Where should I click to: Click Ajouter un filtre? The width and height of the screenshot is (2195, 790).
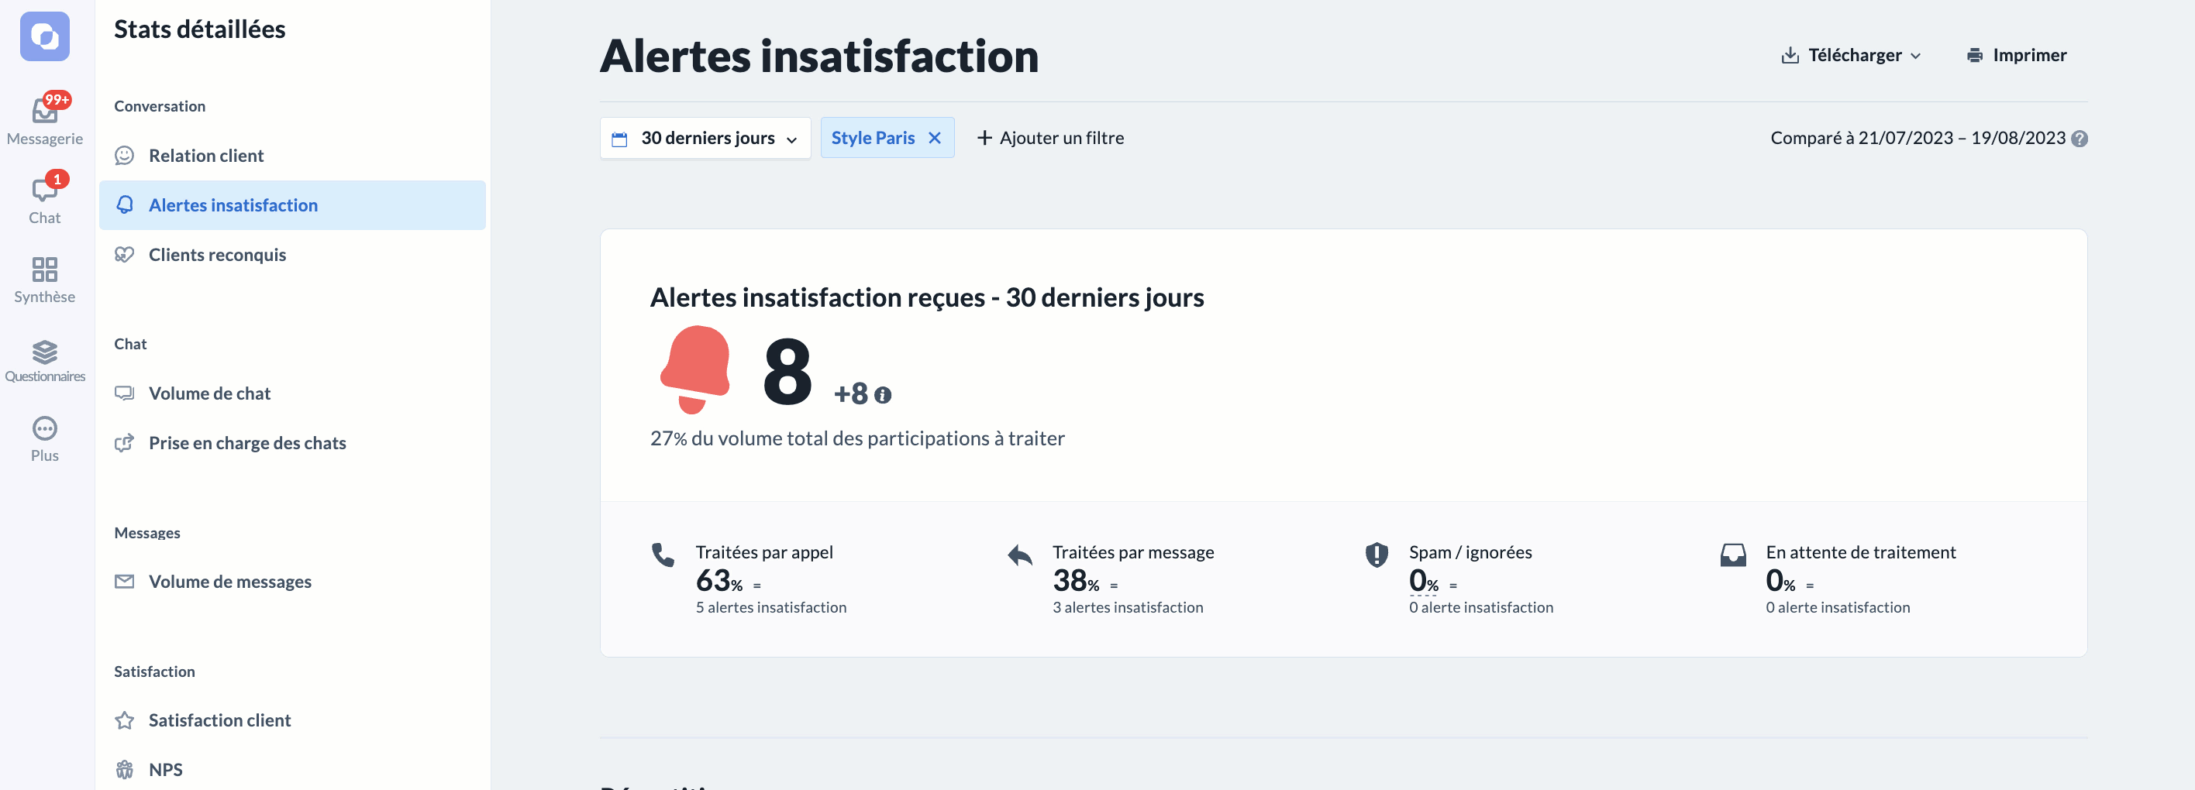(x=1049, y=138)
